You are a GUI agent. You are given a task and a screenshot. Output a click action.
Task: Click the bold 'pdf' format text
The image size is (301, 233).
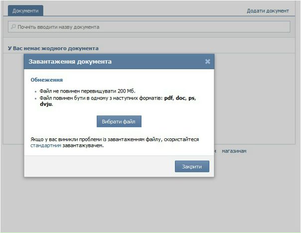coord(169,98)
